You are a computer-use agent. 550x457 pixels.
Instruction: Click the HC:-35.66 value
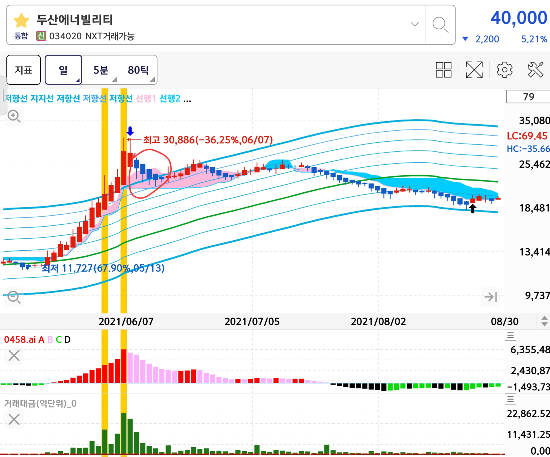tap(528, 149)
